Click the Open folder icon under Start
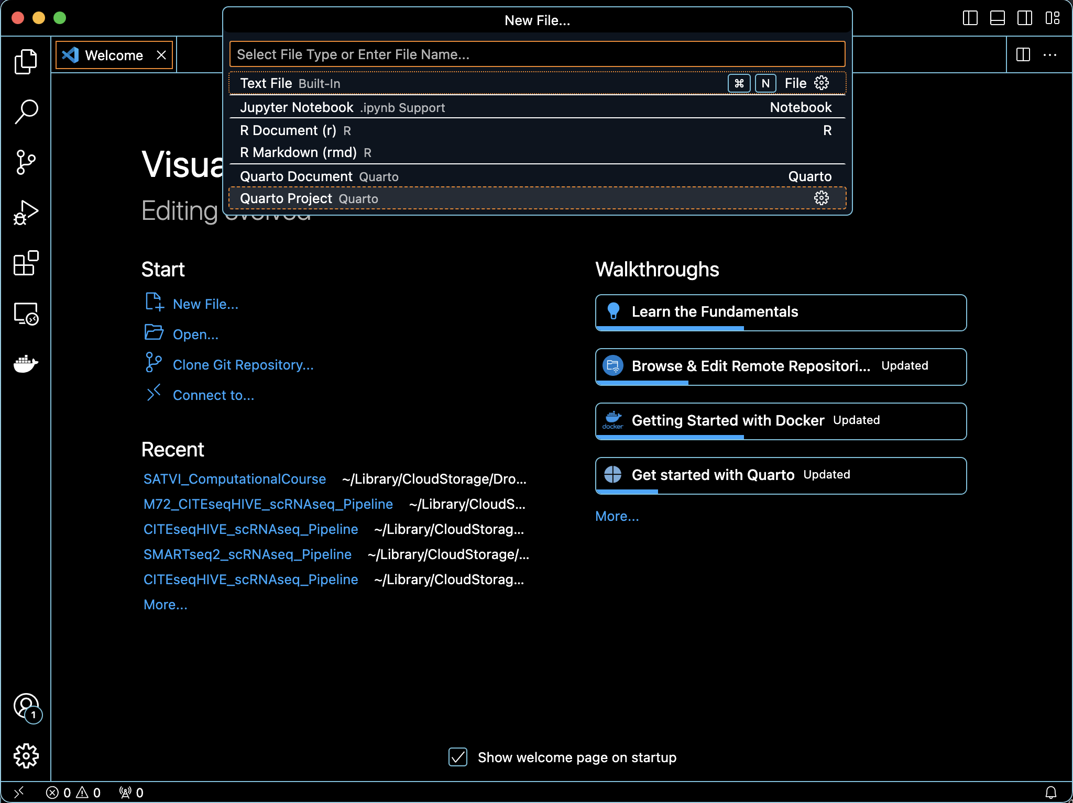 (x=154, y=332)
